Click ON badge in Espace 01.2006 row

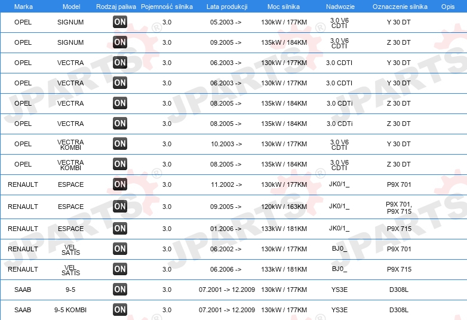click(120, 228)
